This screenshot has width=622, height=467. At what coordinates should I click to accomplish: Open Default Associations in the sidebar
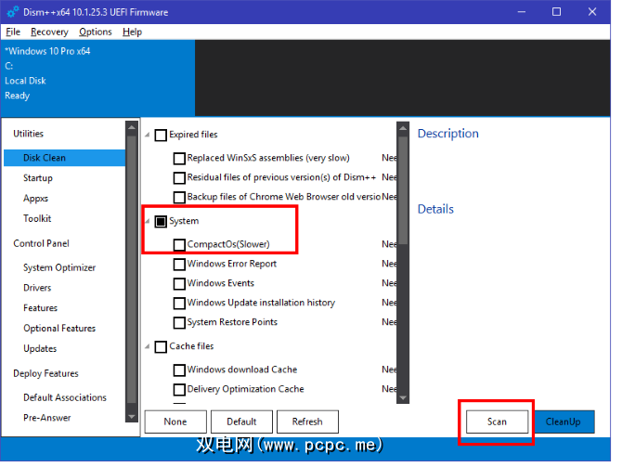[65, 397]
